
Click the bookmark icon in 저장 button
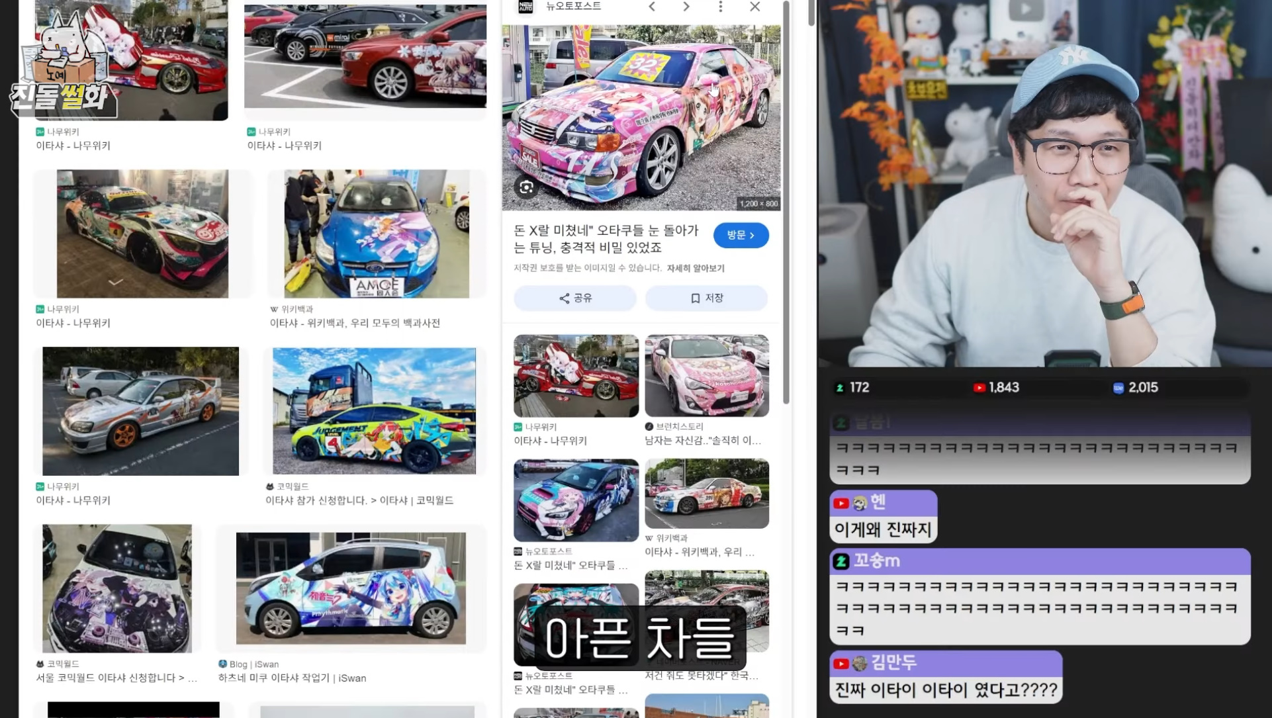tap(695, 298)
